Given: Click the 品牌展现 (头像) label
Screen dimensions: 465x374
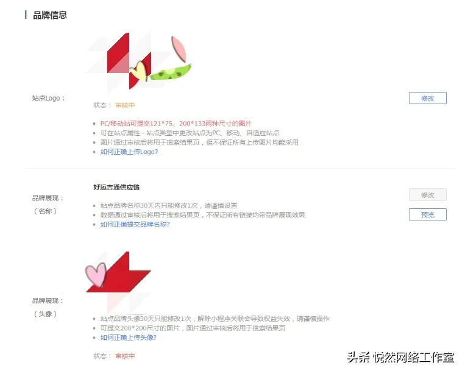Looking at the screenshot, I should tap(48, 308).
